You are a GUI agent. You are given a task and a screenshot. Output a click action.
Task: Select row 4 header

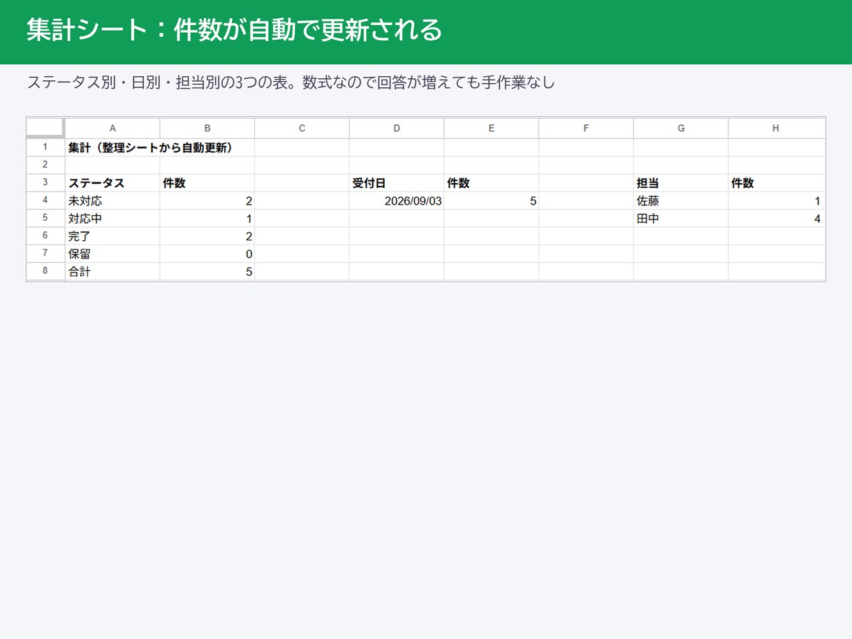pyautogui.click(x=45, y=200)
